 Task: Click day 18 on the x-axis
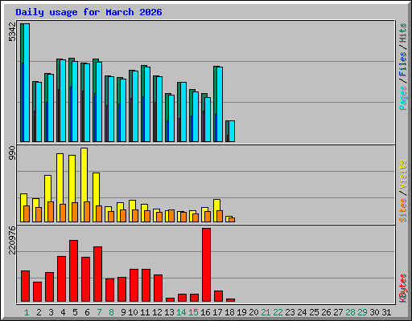coord(229,312)
